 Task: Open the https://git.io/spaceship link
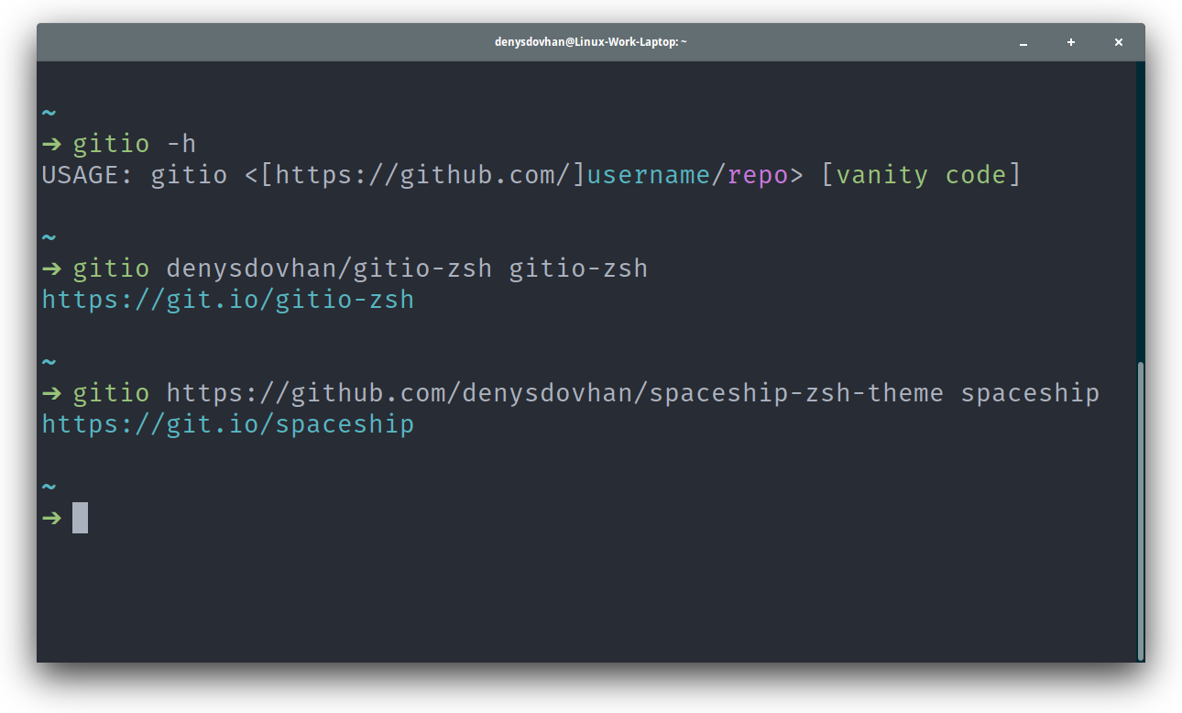pos(228,424)
